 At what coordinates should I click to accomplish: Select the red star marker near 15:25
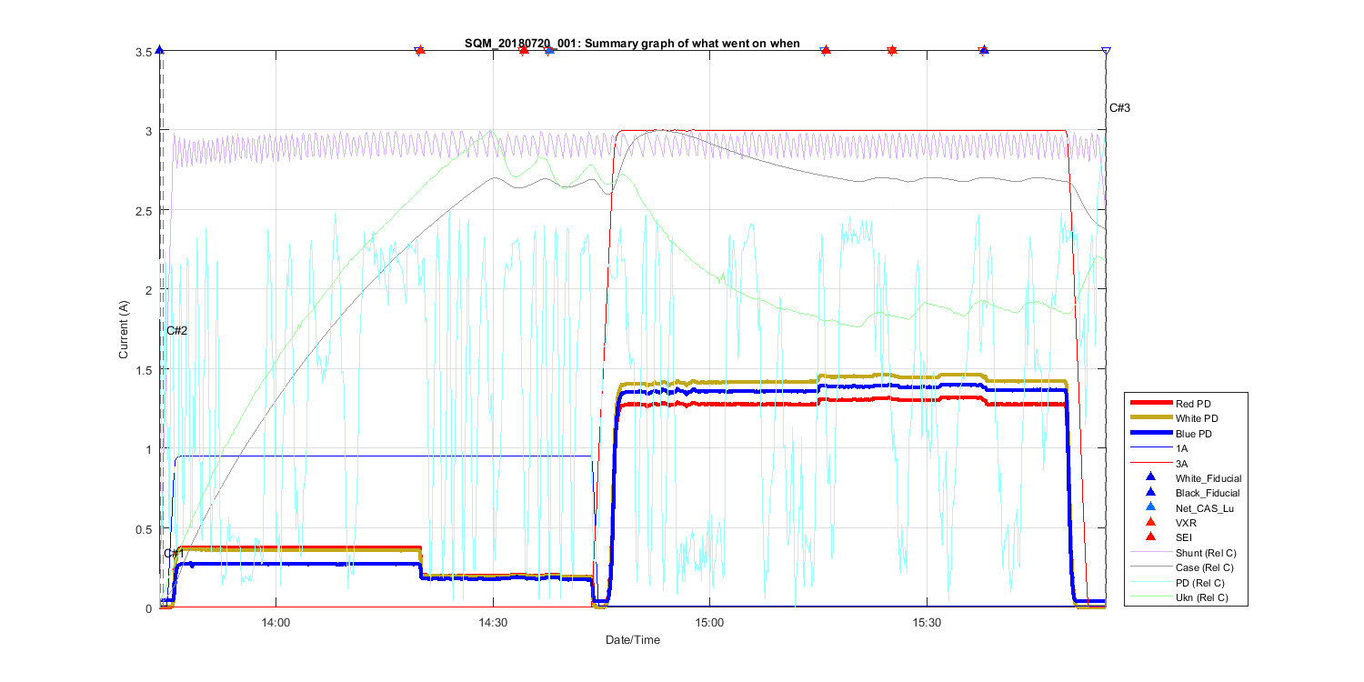[892, 51]
